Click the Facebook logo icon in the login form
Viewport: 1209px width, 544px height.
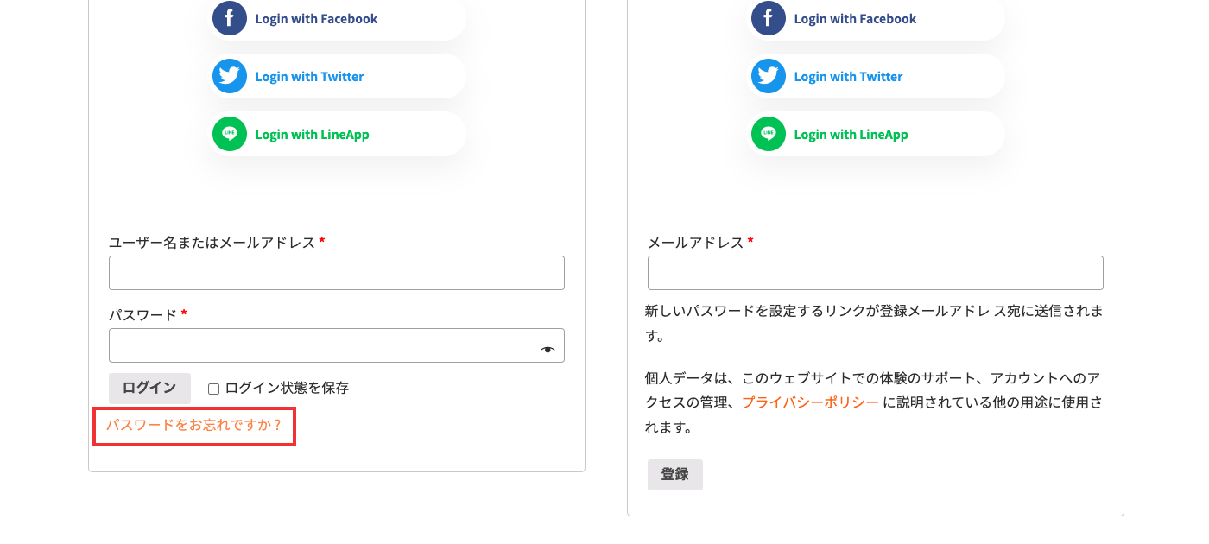tap(230, 18)
